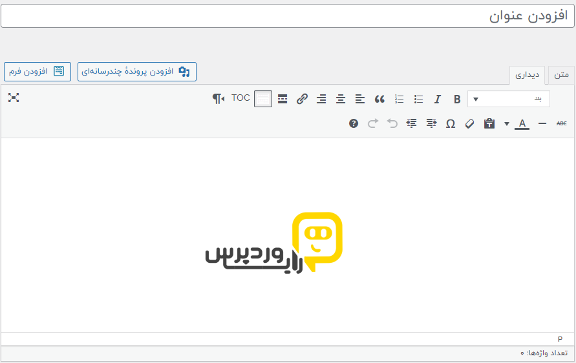The image size is (576, 363).
Task: Insert a bulleted list
Action: pos(418,99)
